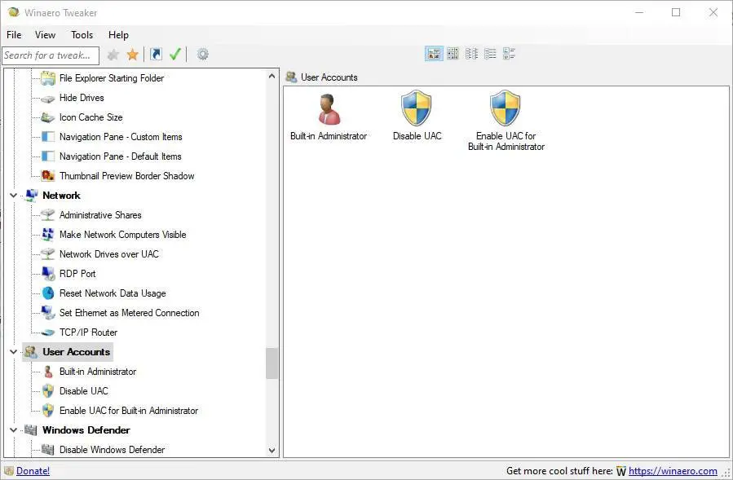Select Make Network Computers Visible
The height and width of the screenshot is (480, 733).
pos(122,235)
